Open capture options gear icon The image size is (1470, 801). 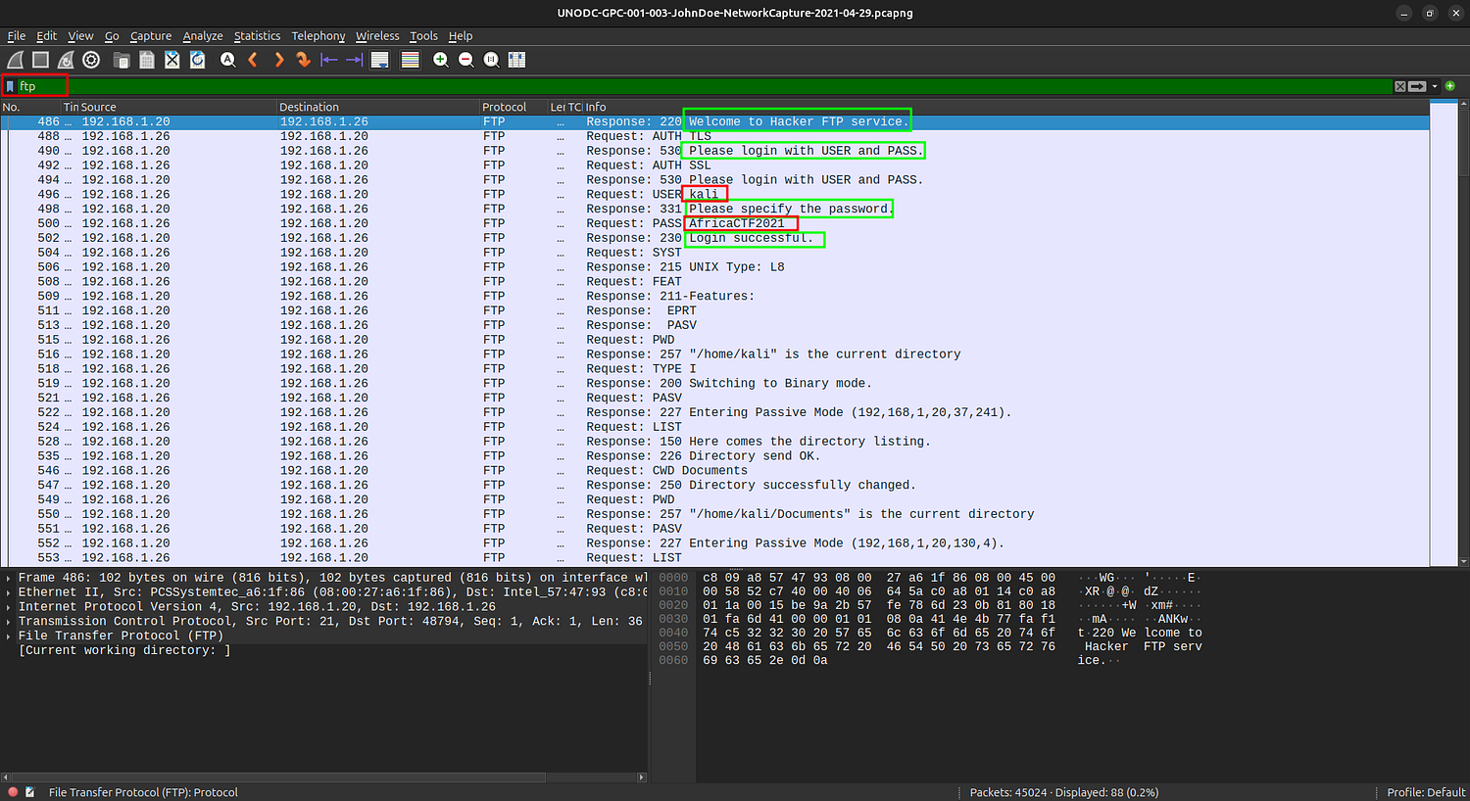pos(91,60)
